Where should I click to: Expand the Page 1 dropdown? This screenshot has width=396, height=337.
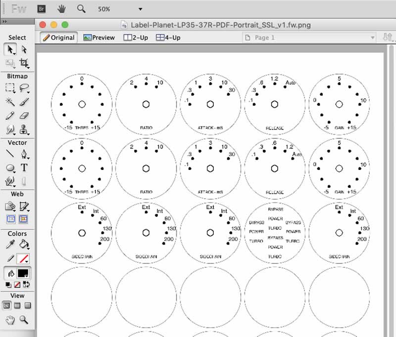[x=372, y=38]
